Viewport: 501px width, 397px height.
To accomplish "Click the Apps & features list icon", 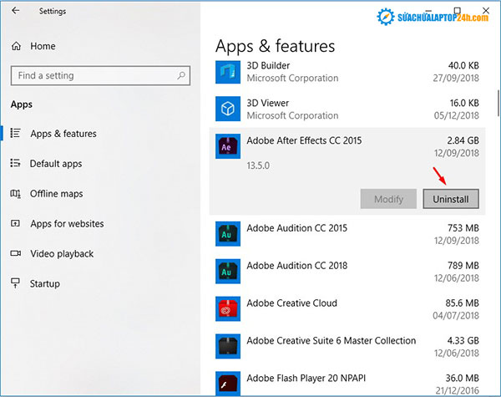I will pos(15,133).
